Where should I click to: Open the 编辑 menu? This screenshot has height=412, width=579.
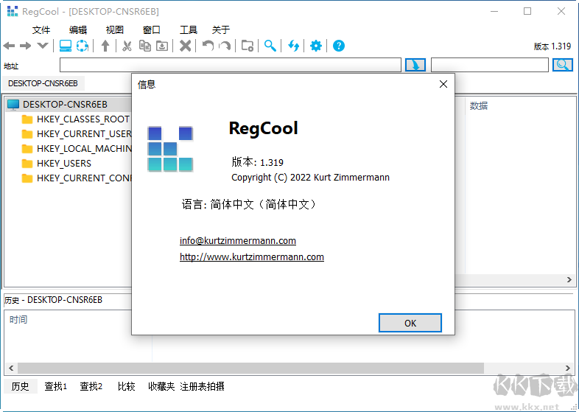click(x=78, y=30)
